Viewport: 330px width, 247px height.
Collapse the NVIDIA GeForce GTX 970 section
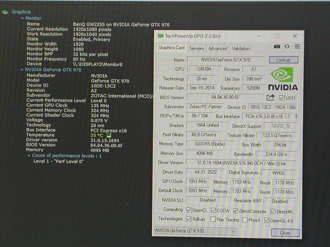point(22,70)
